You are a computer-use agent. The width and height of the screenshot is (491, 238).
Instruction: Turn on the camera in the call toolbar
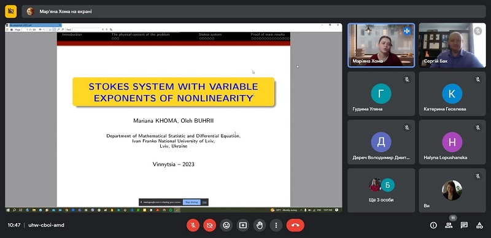pos(210,225)
